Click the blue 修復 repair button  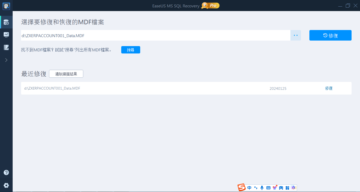(x=330, y=35)
